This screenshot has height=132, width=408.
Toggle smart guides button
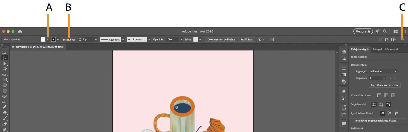(388, 104)
